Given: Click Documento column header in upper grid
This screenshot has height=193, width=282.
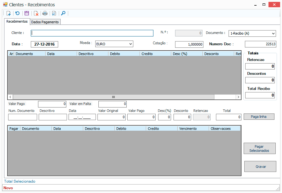Looking at the screenshot, I should [30, 54].
